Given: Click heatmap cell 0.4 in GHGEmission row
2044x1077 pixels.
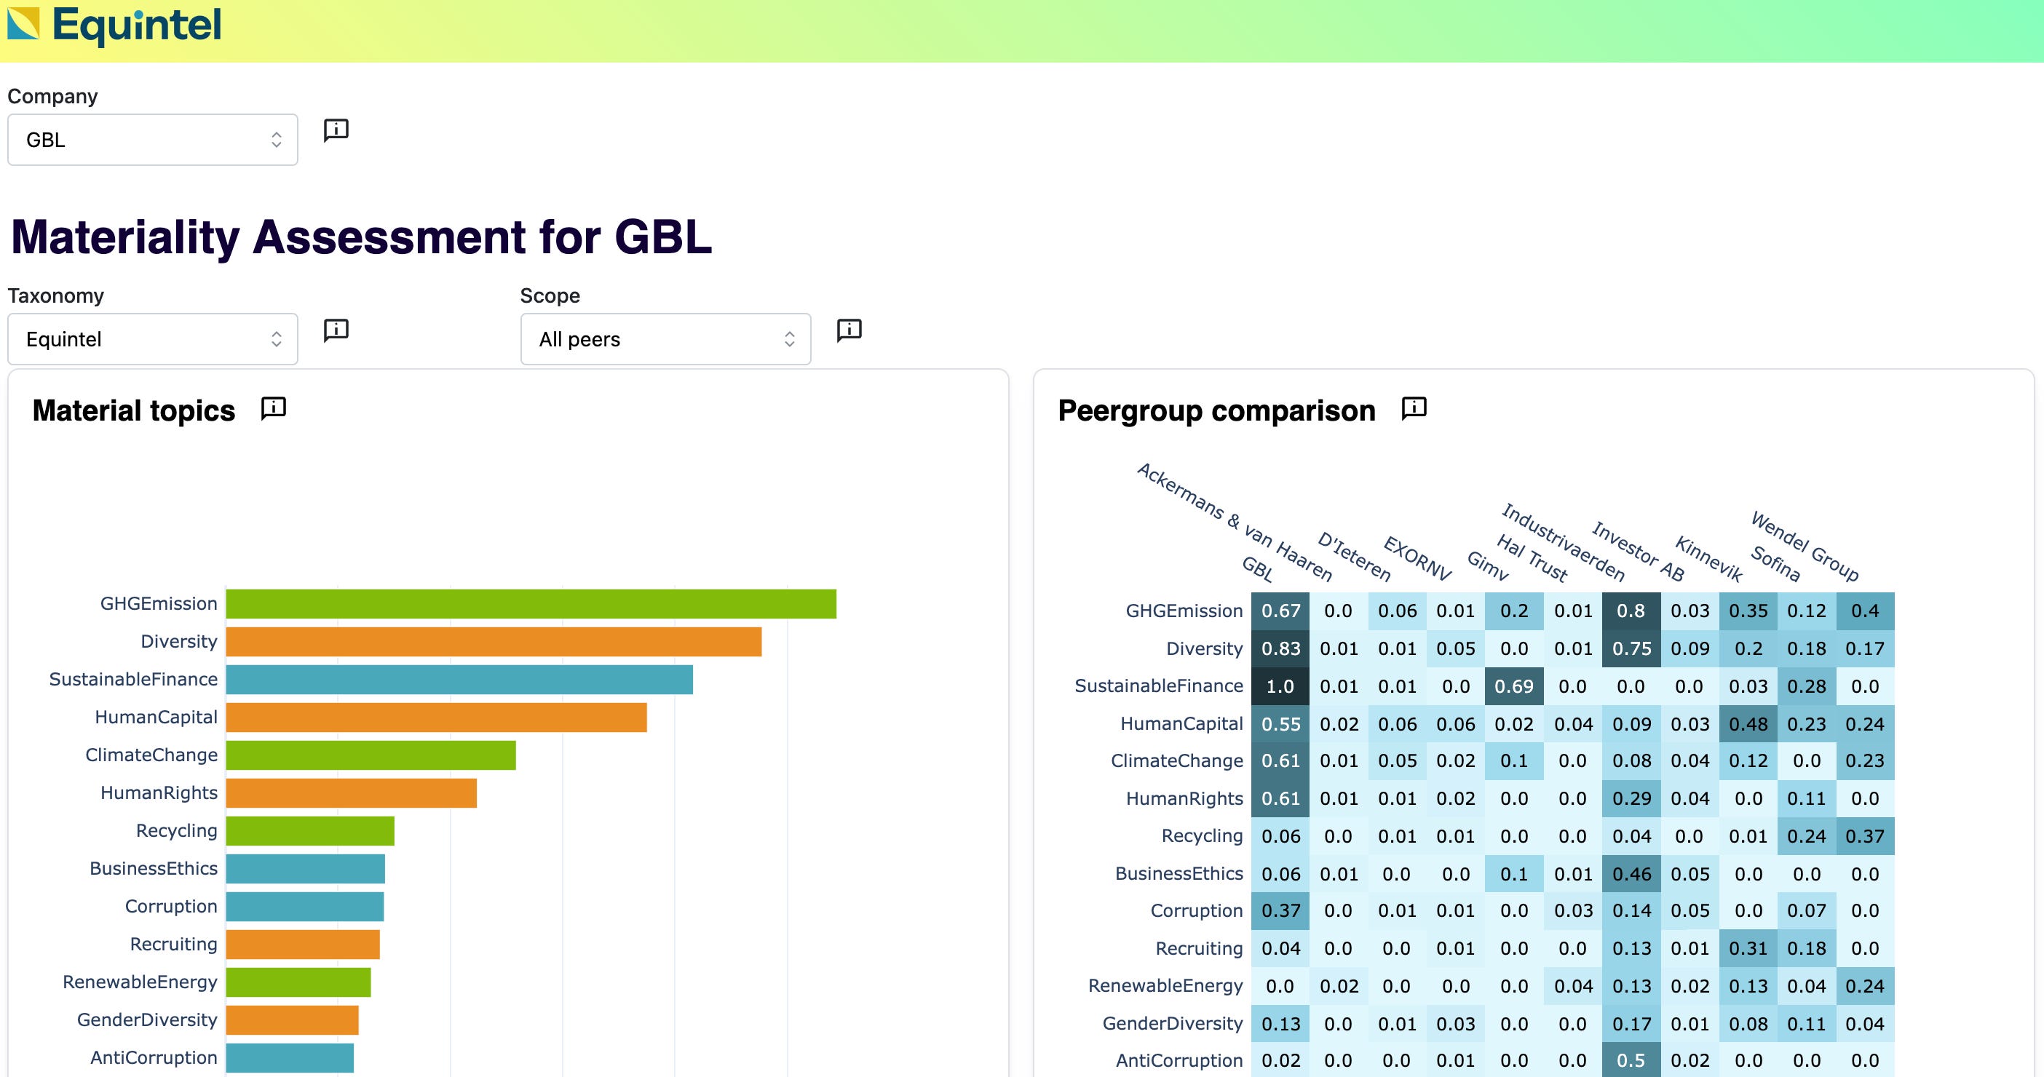Looking at the screenshot, I should (x=1865, y=611).
